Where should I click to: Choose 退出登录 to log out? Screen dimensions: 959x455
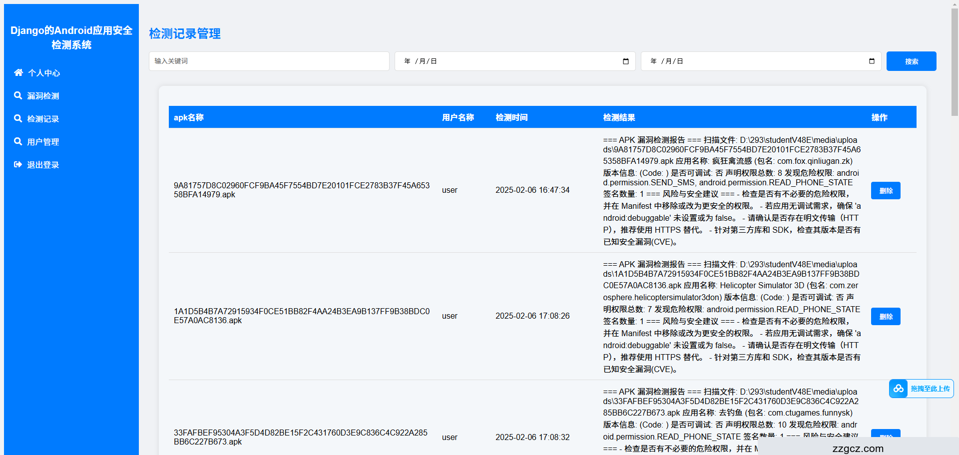coord(43,165)
